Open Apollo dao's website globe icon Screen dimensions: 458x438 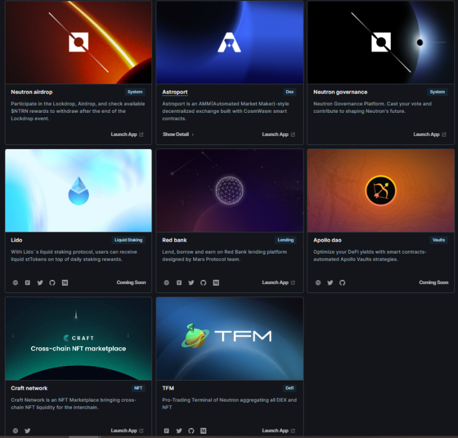318,282
